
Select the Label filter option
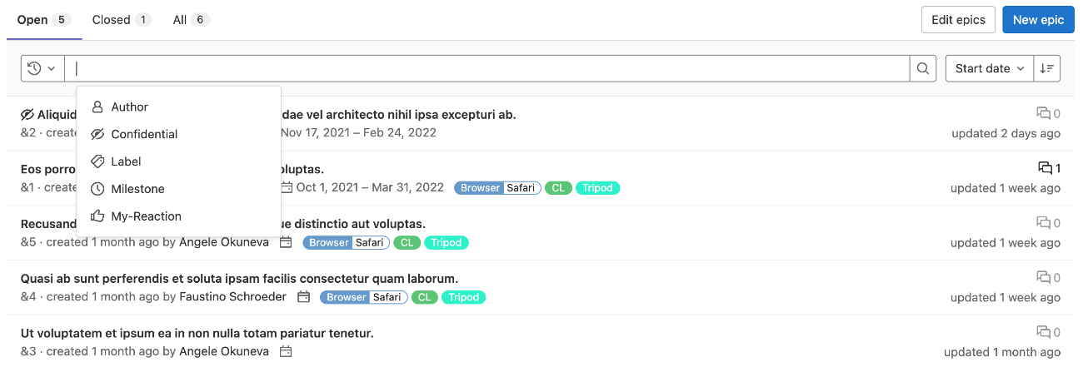coord(126,161)
